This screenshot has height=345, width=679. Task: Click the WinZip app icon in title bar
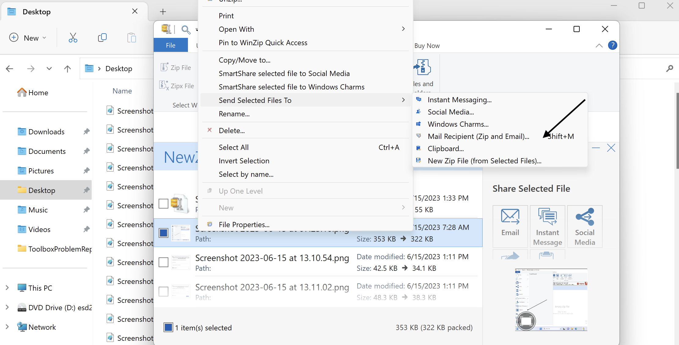[x=166, y=29]
